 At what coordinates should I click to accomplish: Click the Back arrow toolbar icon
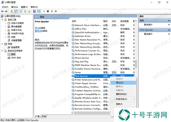3,11
